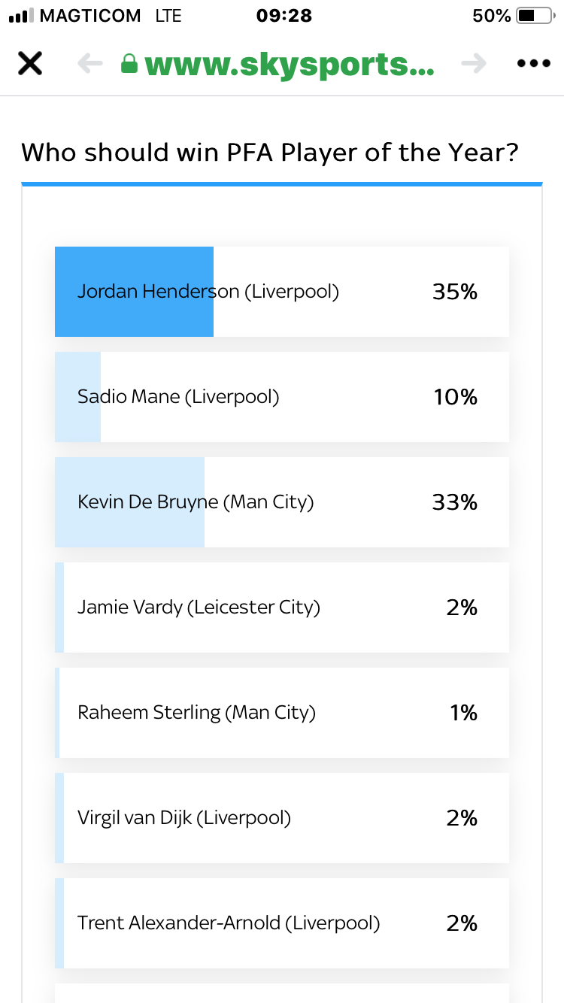Viewport: 564px width, 1003px height.
Task: Tap the 09:28 clock in status bar
Action: (284, 16)
